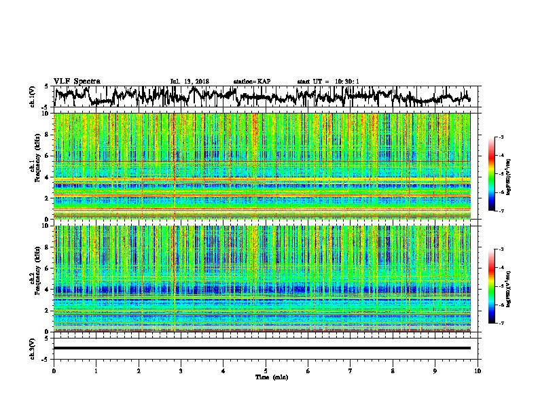This screenshot has height=416, width=538.
Task: Click the ch.1 spectrogram panel
Action: (x=262, y=166)
